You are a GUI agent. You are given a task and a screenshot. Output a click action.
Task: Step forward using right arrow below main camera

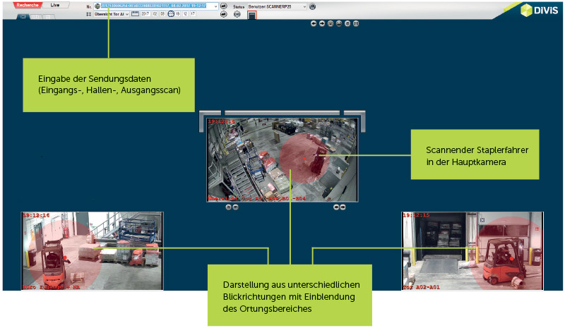pos(343,207)
